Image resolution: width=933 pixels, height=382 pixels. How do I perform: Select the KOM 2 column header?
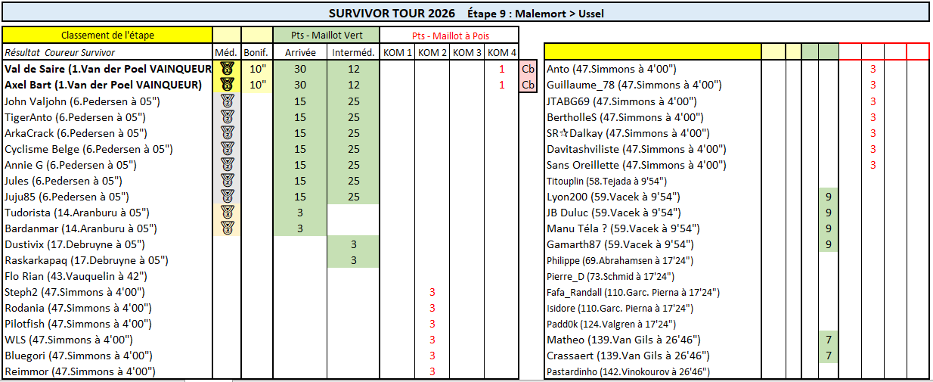click(432, 52)
